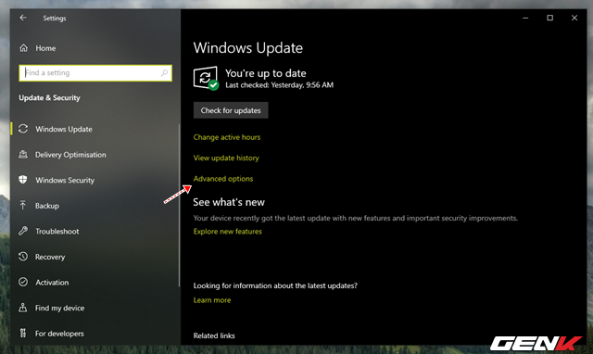Click the Backup upload arrow icon

[x=23, y=206]
